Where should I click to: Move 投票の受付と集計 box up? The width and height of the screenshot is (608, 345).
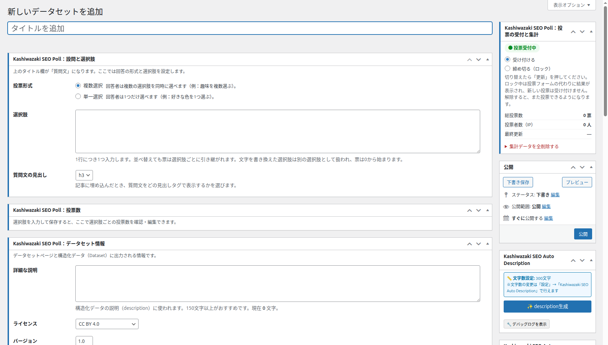[x=573, y=31]
